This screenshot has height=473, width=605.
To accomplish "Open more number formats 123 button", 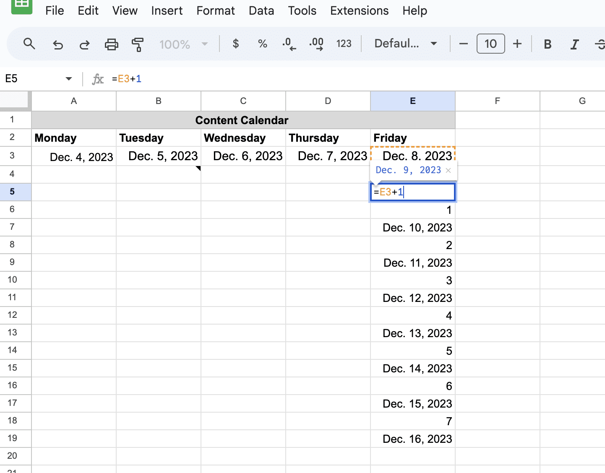I will [344, 44].
